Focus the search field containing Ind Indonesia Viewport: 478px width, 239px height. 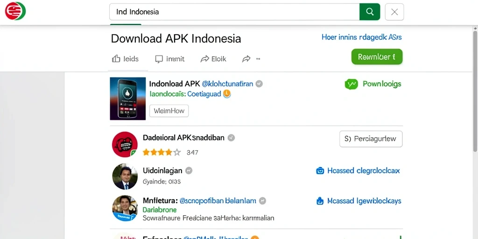[234, 12]
